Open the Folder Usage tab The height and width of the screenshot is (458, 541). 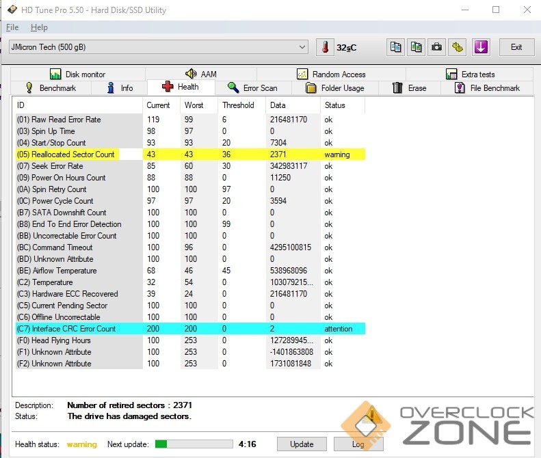[x=335, y=88]
